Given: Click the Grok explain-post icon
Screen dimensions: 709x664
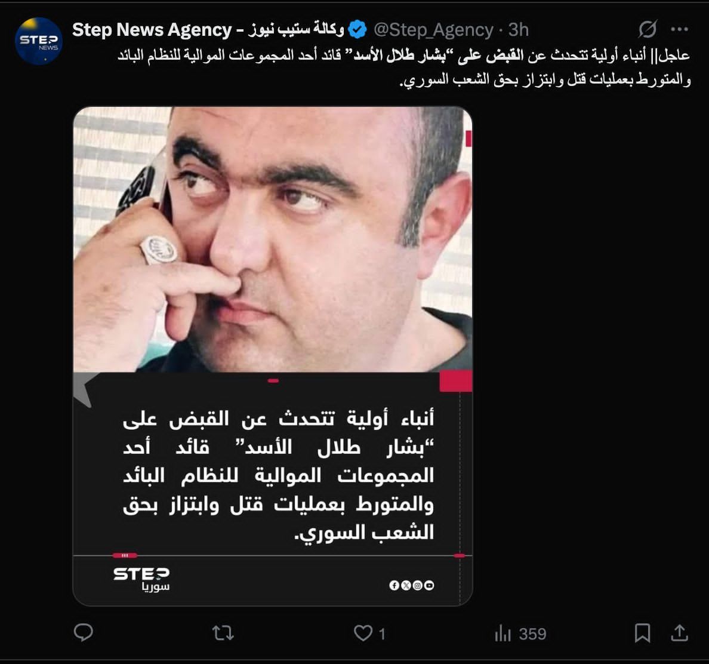Looking at the screenshot, I should [647, 29].
